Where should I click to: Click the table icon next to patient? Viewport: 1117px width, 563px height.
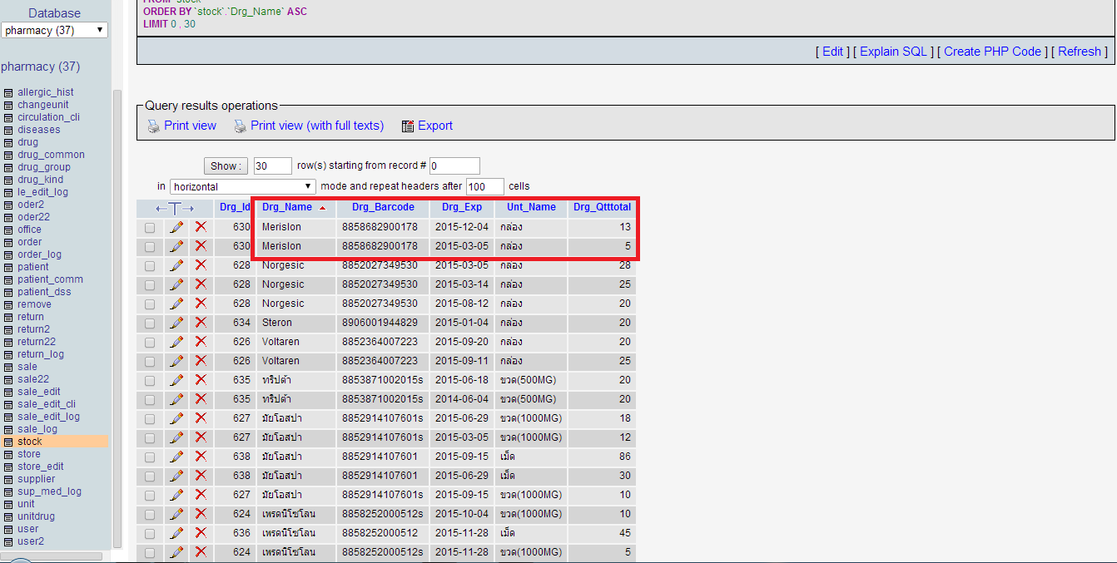point(8,267)
